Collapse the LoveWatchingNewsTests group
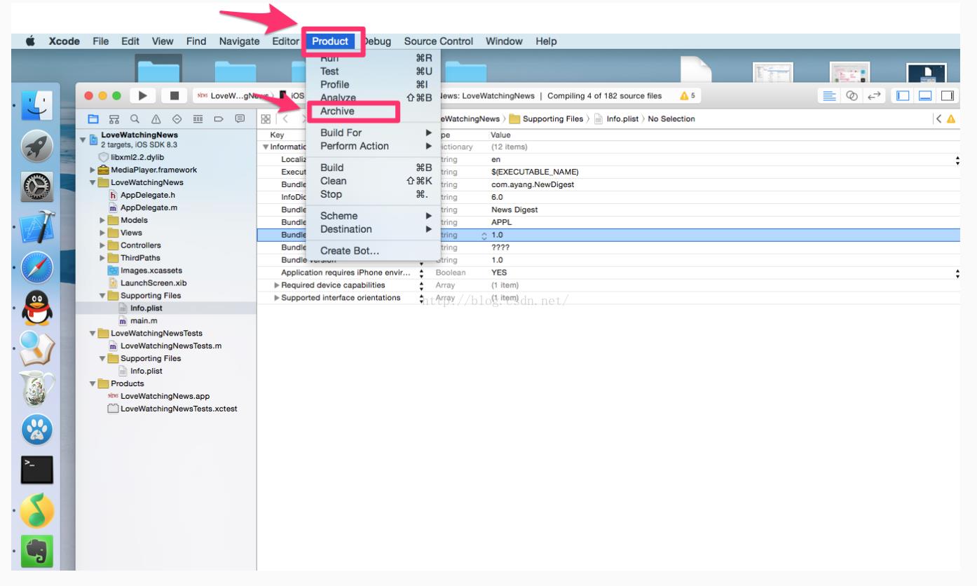The height and width of the screenshot is (586, 977). click(x=93, y=334)
